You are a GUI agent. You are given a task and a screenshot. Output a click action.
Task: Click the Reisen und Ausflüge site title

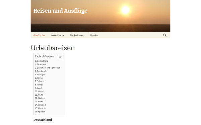pos(61,11)
